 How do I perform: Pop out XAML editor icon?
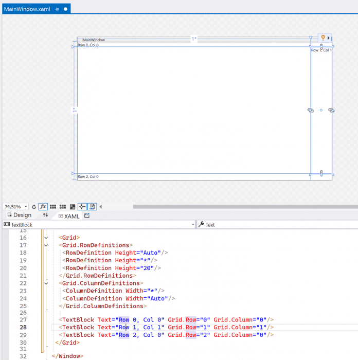87,215
